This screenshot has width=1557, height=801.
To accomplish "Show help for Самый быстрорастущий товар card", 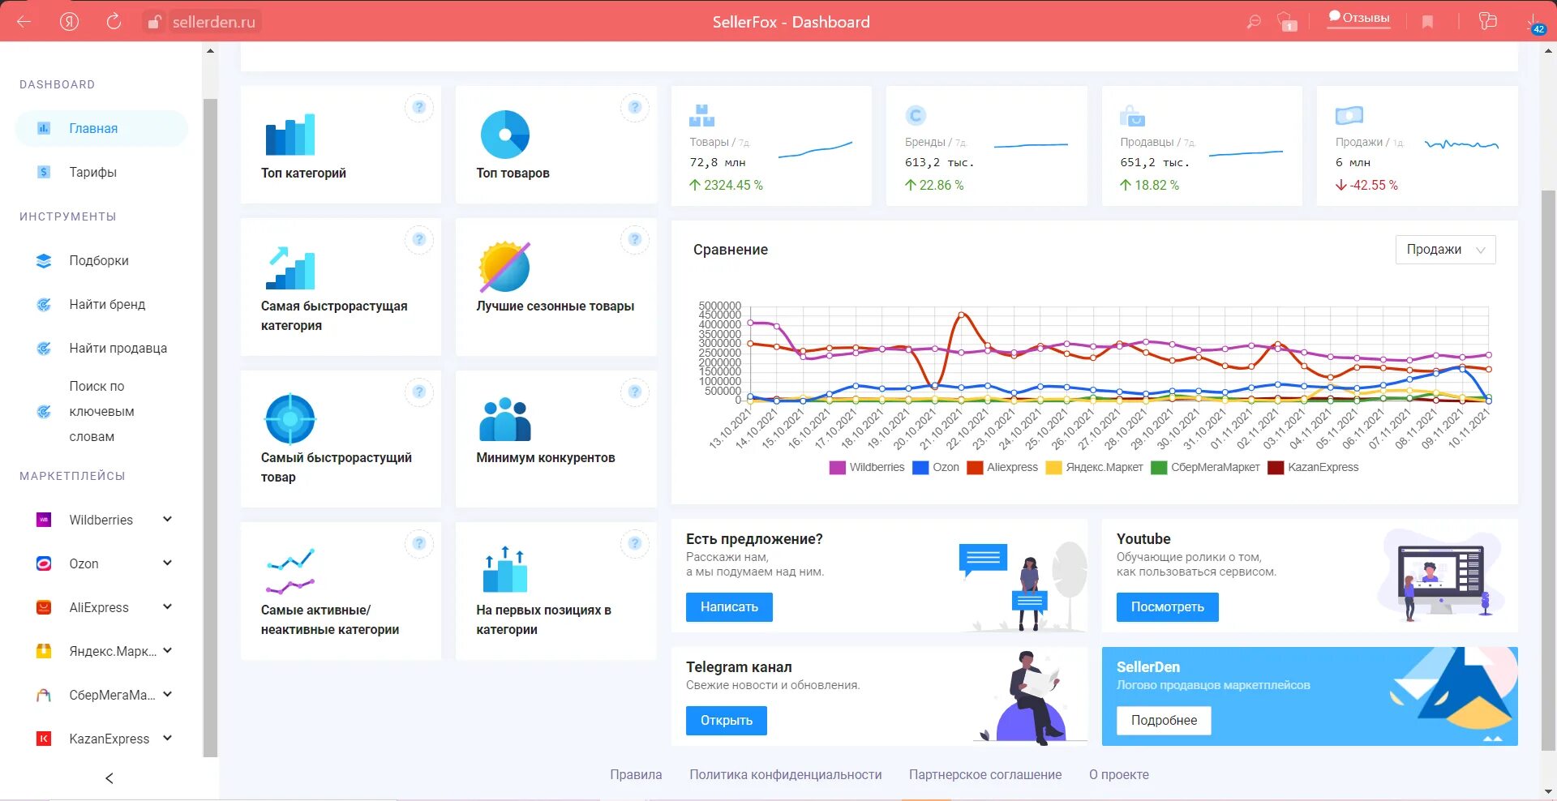I will coord(419,392).
